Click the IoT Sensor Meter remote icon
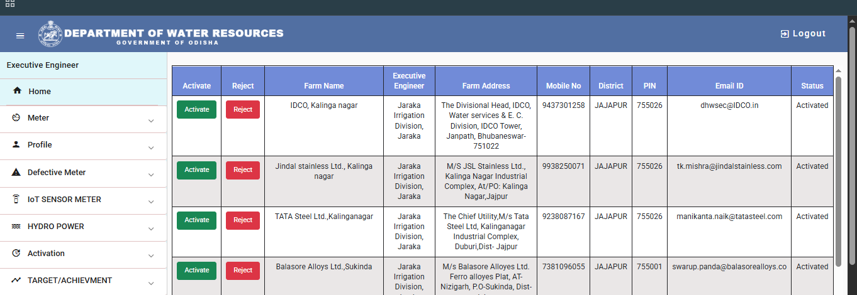Screen dimensions: 857x295 16,200
